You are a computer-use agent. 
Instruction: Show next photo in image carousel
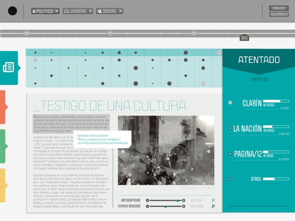tap(209, 151)
